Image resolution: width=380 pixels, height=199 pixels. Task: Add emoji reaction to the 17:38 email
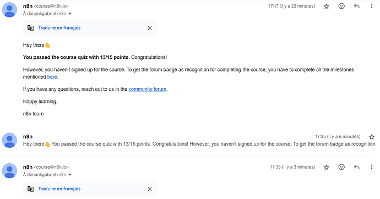click(341, 167)
